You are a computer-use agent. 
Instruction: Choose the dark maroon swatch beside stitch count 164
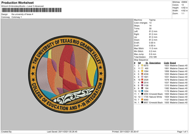[x=142, y=88]
